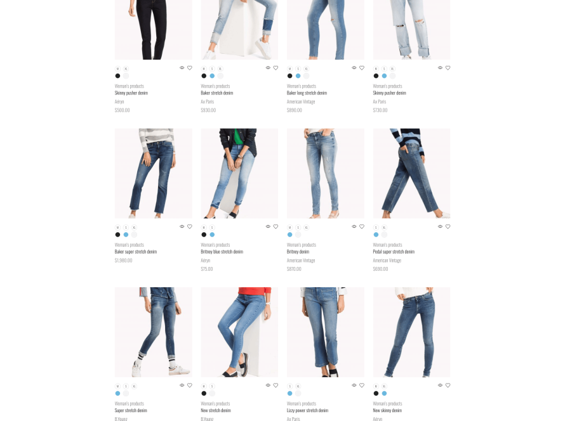
Task: Click the Baker super stretch denim product image
Action: point(153,173)
